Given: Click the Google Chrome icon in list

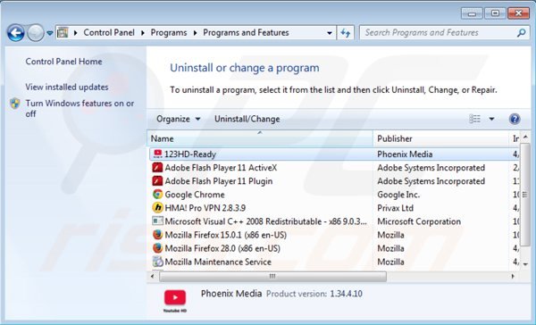Looking at the screenshot, I should (x=157, y=195).
